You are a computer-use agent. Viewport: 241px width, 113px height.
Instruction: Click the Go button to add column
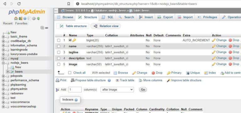click(143, 90)
